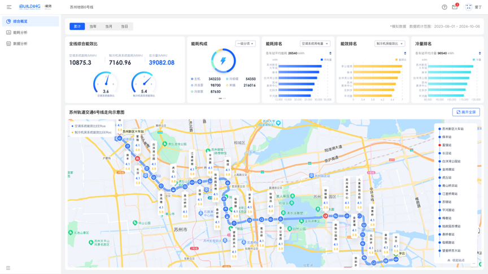Switch to the 当年 tab
488x274 pixels.
click(93, 26)
